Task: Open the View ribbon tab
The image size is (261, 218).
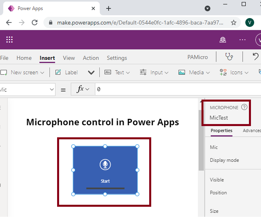Action: click(69, 58)
